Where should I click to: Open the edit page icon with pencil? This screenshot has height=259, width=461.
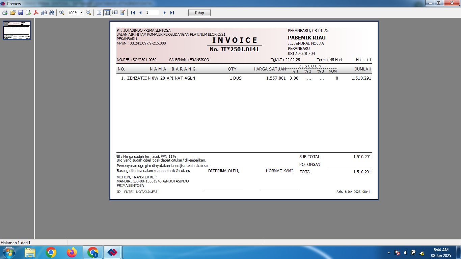[123, 12]
